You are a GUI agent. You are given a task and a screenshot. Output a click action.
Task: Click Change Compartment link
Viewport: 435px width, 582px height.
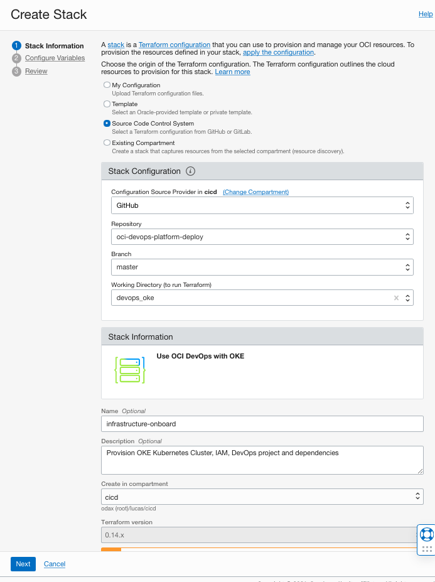(255, 192)
